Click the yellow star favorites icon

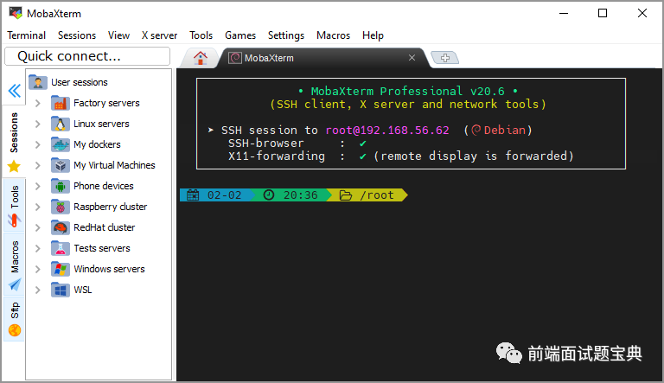(14, 167)
